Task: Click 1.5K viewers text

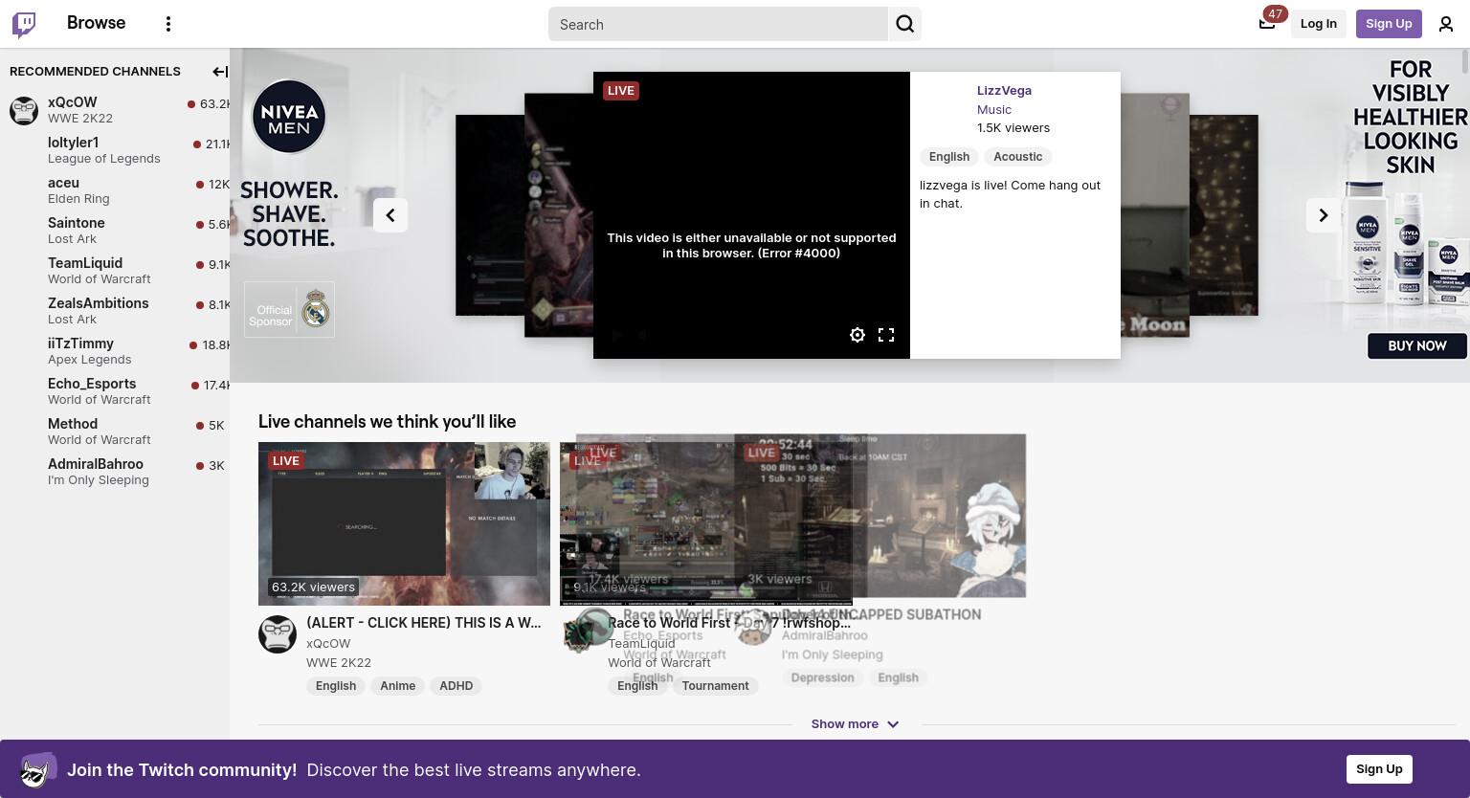Action: (1013, 128)
